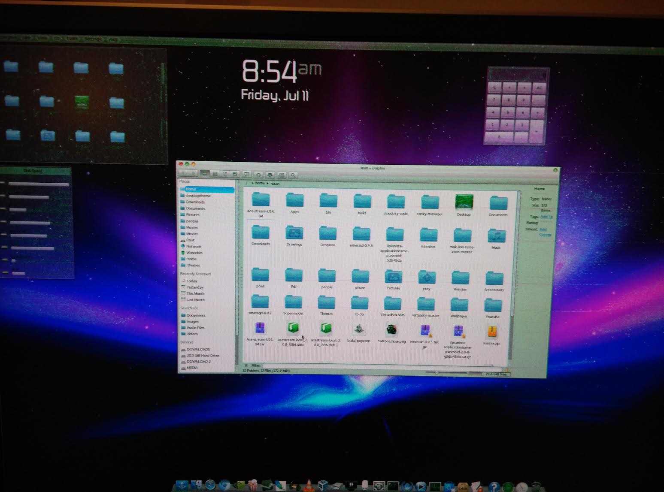Viewport: 664px width, 492px height.
Task: Click the Add Tags link
Action: [x=546, y=217]
